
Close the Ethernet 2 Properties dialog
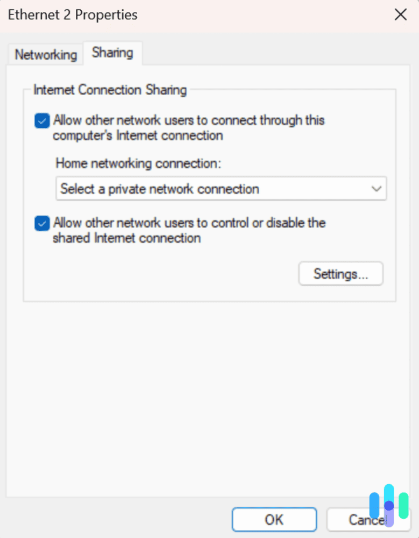pyautogui.click(x=401, y=15)
